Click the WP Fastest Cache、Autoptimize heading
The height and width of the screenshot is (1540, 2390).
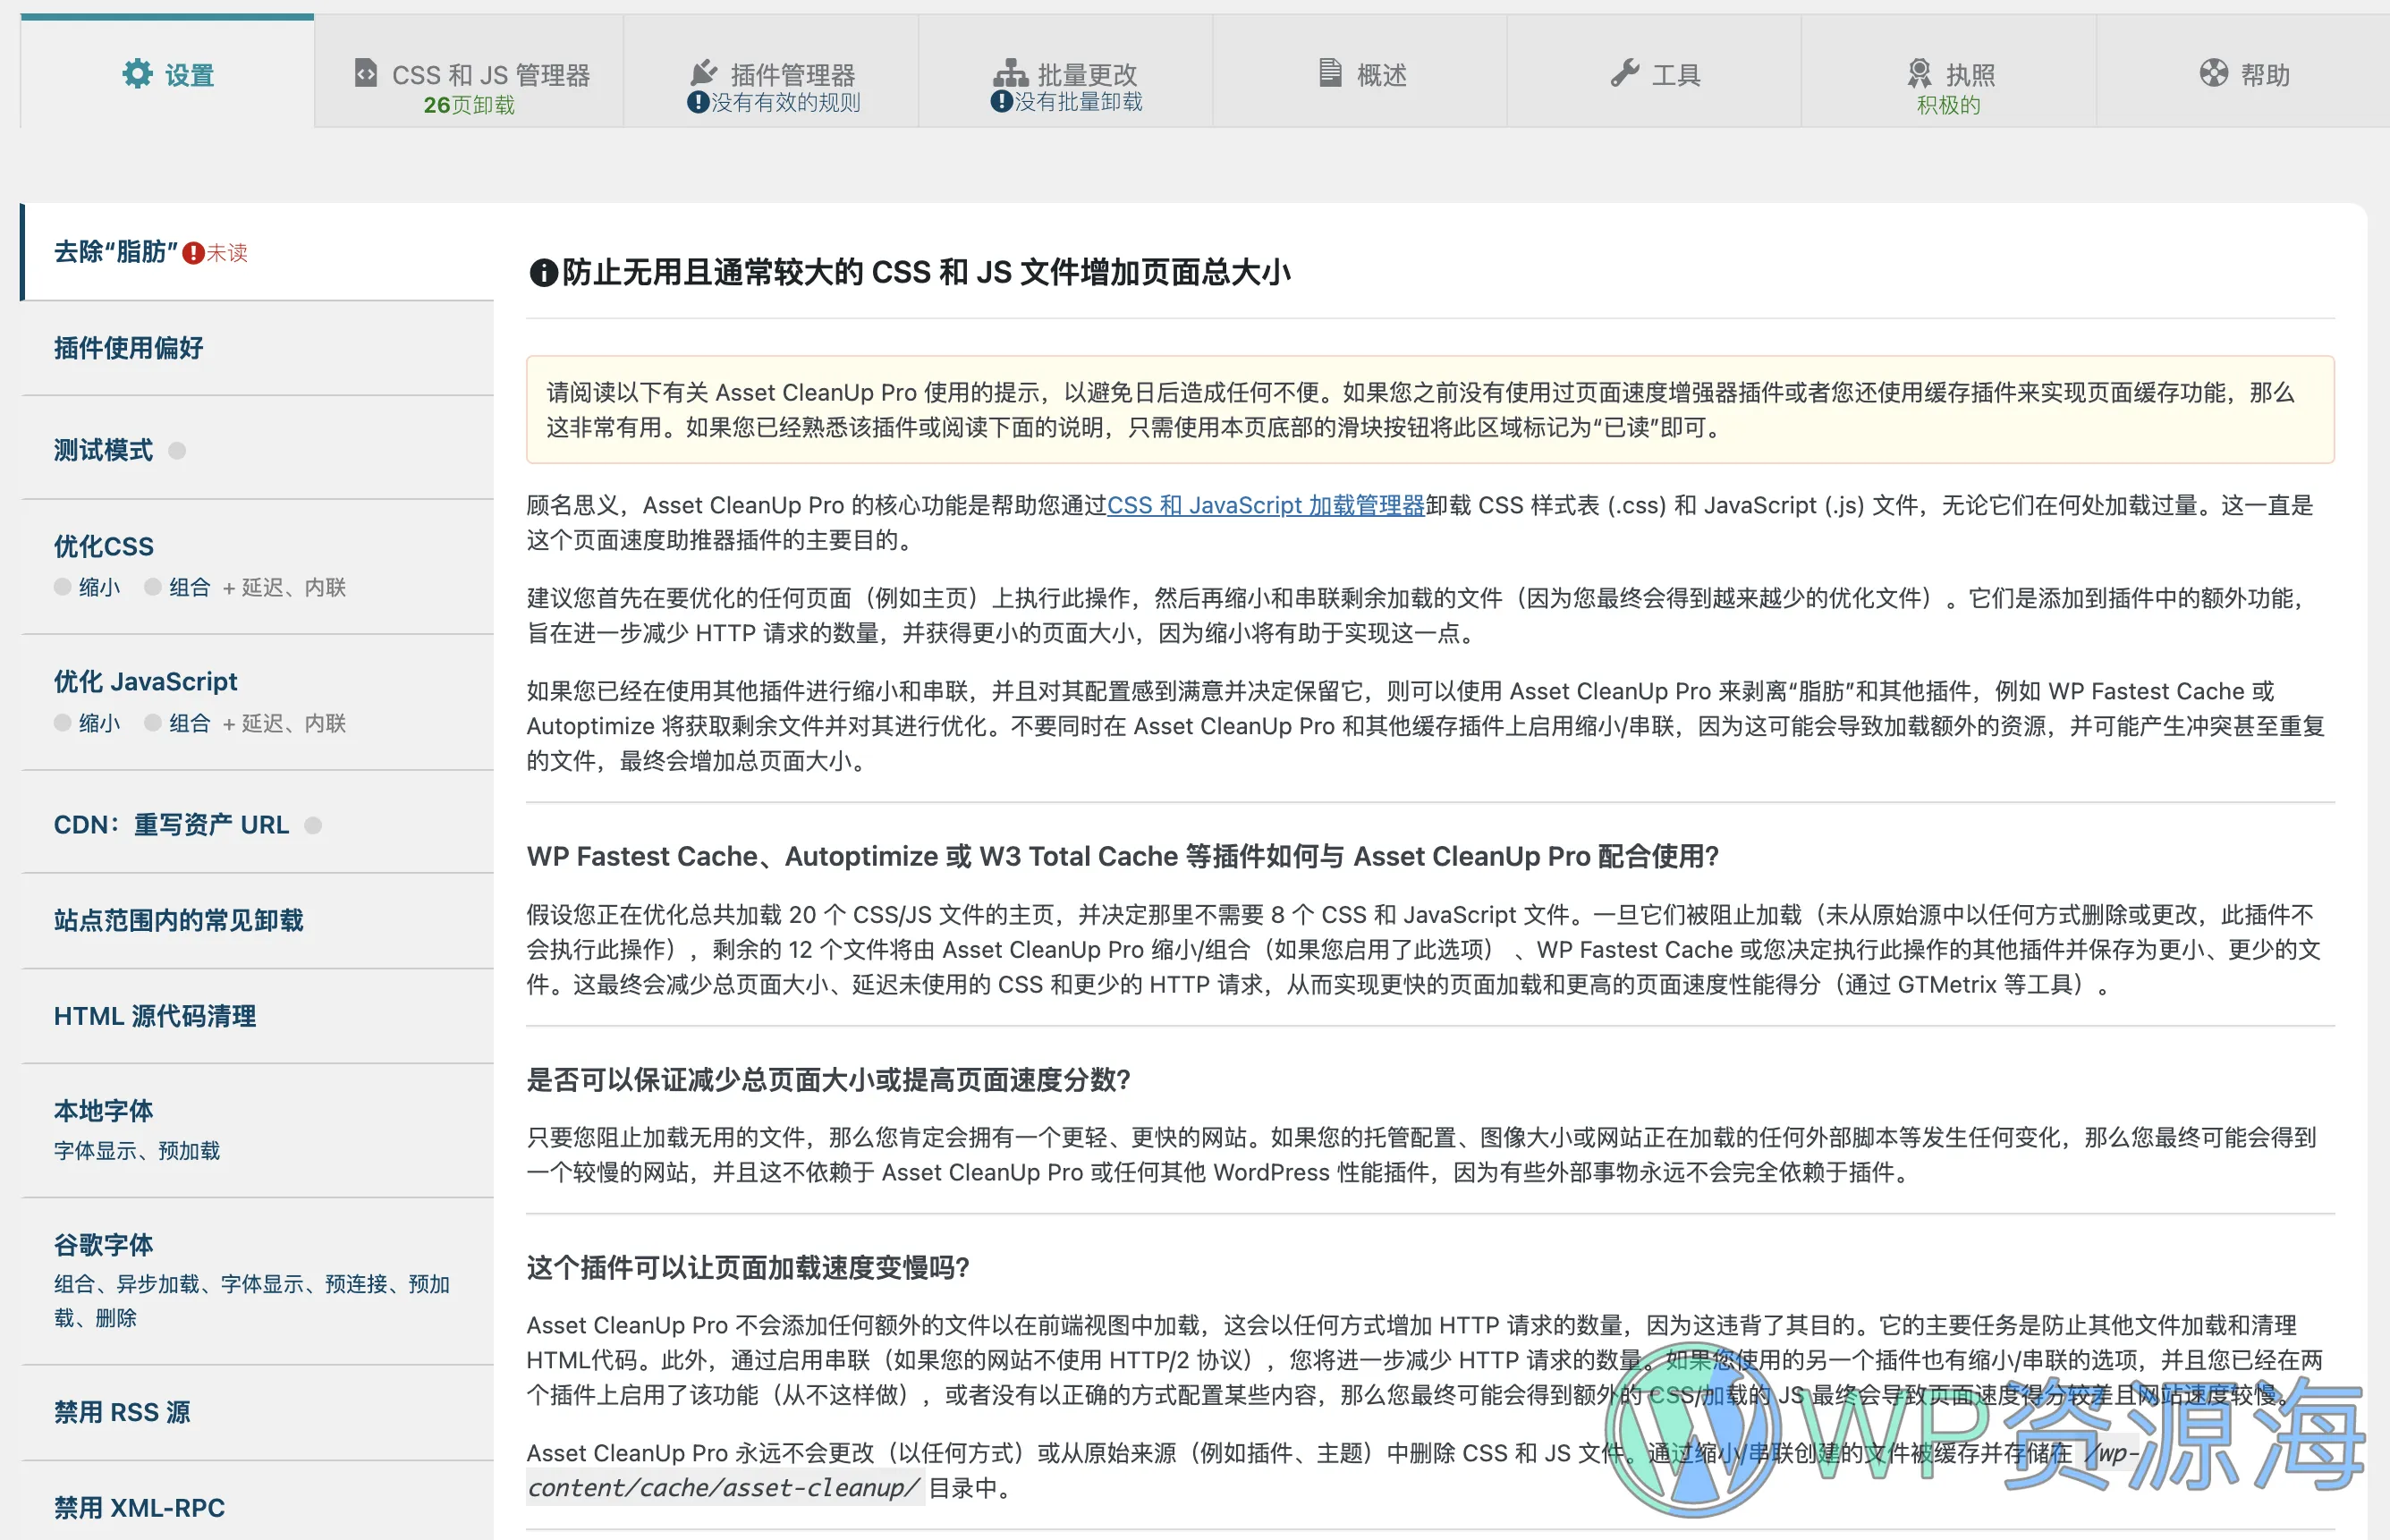pos(1122,857)
